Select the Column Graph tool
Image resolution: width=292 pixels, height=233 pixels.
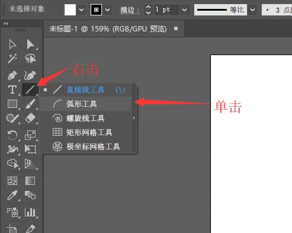point(30,212)
